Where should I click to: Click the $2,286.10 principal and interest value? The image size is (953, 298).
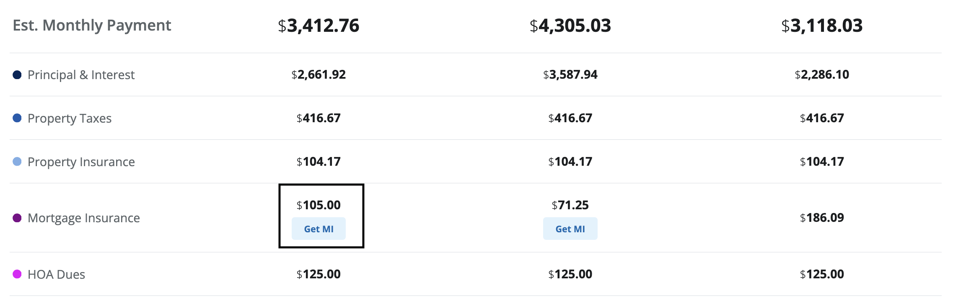(822, 74)
